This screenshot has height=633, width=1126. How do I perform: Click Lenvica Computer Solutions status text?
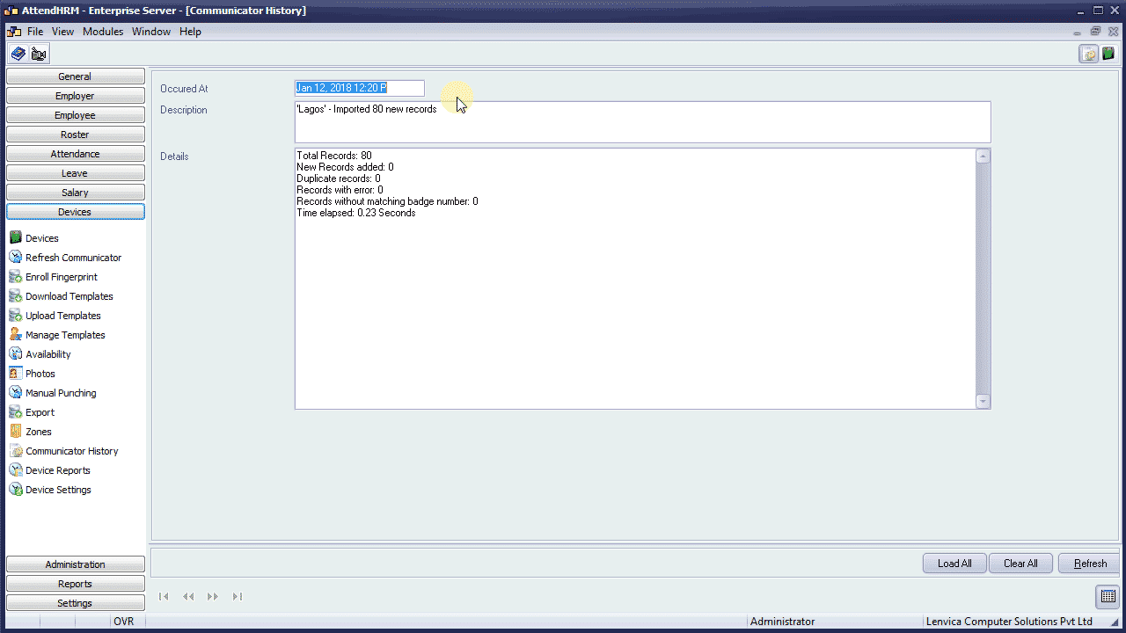point(1008,622)
